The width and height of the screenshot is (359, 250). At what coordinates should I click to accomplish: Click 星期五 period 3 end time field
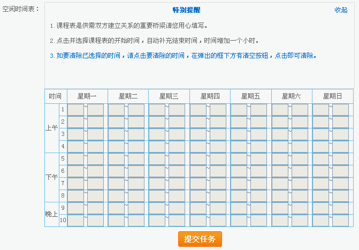point(258,134)
